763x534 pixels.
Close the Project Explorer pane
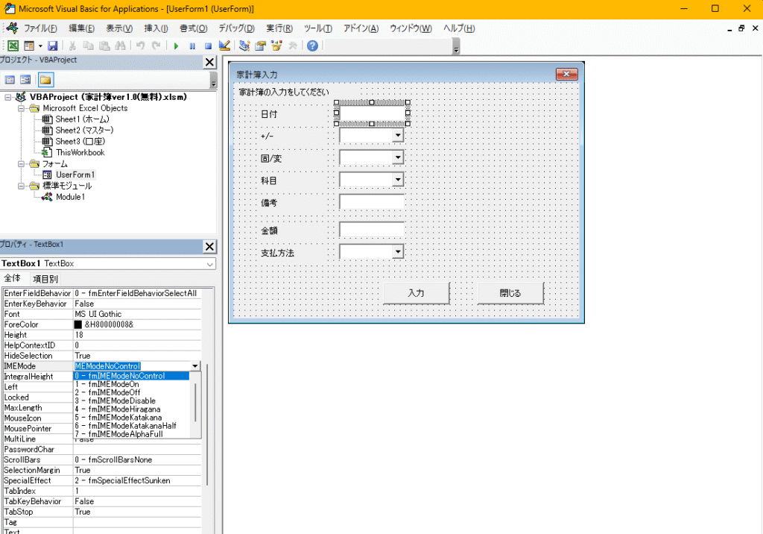point(209,62)
